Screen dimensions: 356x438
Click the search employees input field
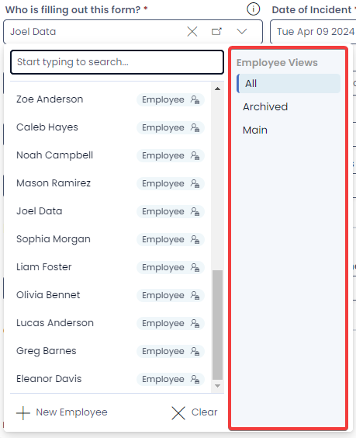coord(117,62)
